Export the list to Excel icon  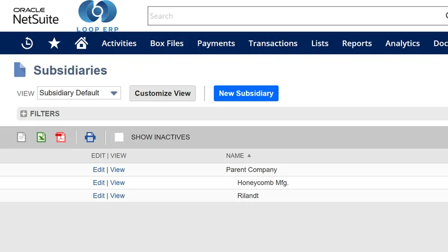41,137
